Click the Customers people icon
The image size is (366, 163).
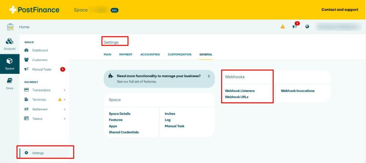click(26, 60)
